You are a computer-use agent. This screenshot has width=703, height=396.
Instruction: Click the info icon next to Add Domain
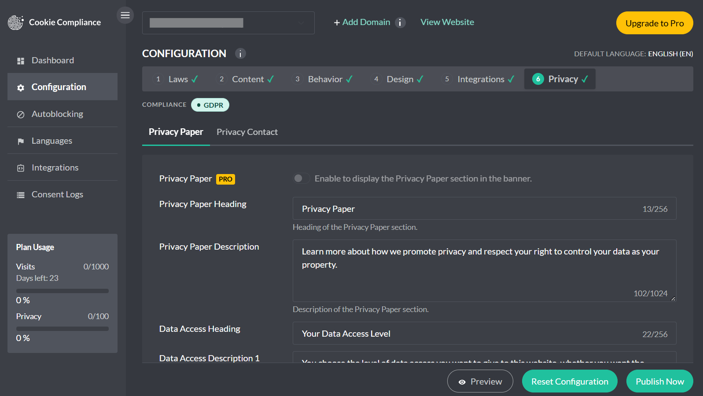coord(400,22)
